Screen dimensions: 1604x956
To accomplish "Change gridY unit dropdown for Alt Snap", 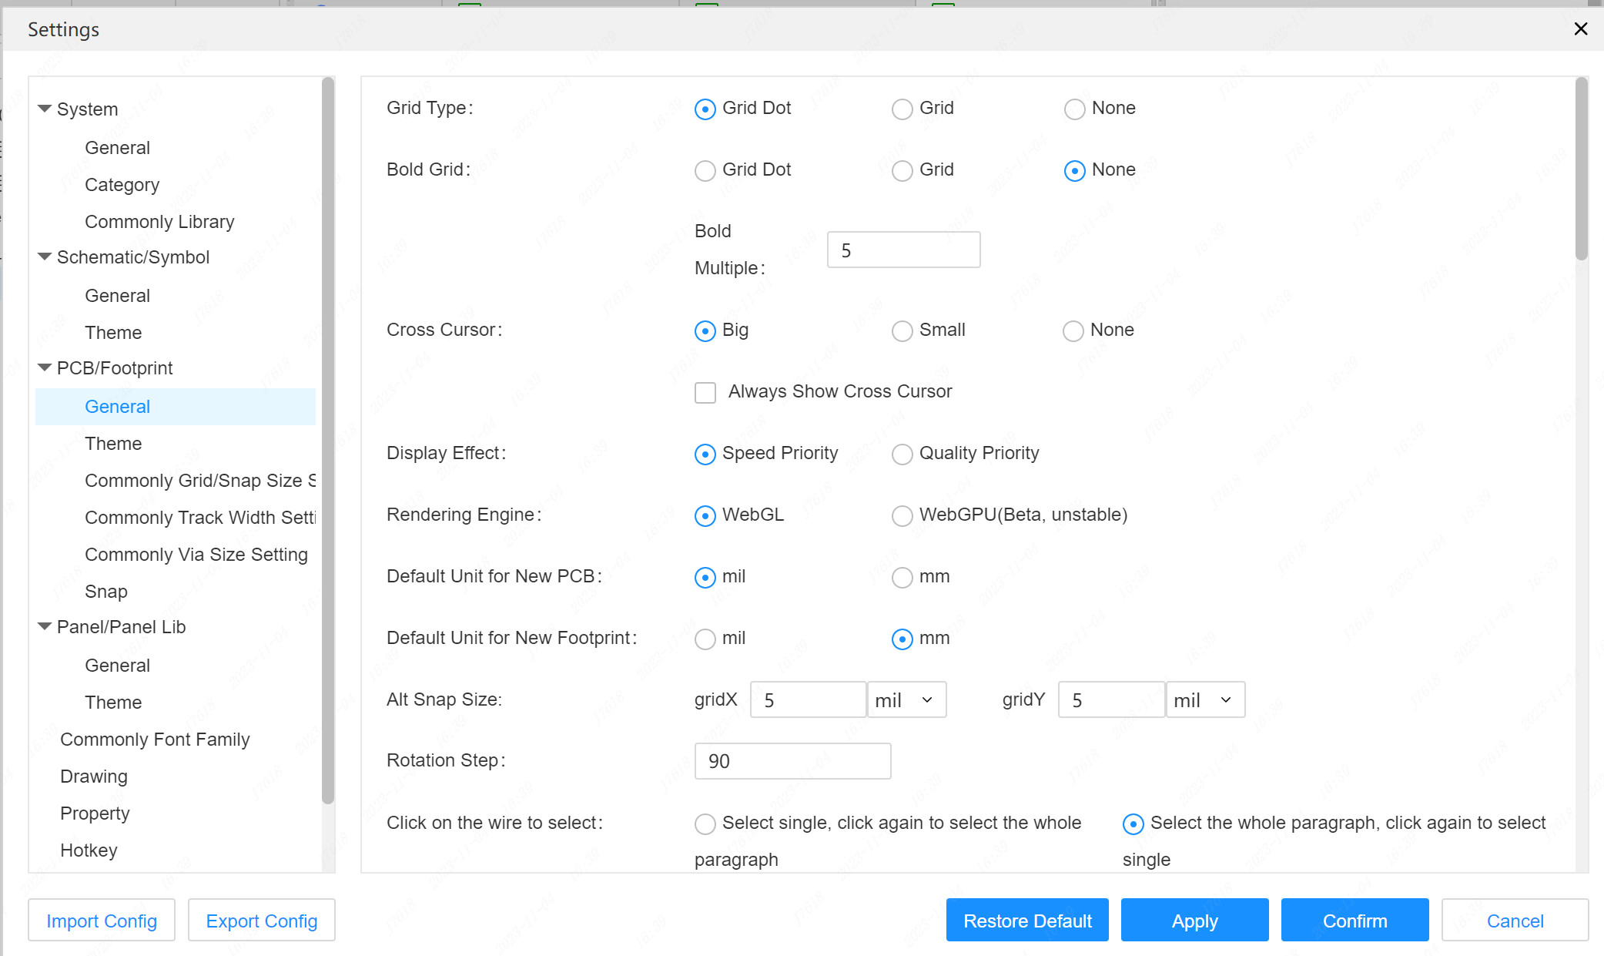I will tap(1204, 699).
